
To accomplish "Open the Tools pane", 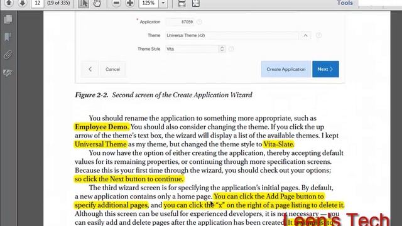I will (x=345, y=3).
